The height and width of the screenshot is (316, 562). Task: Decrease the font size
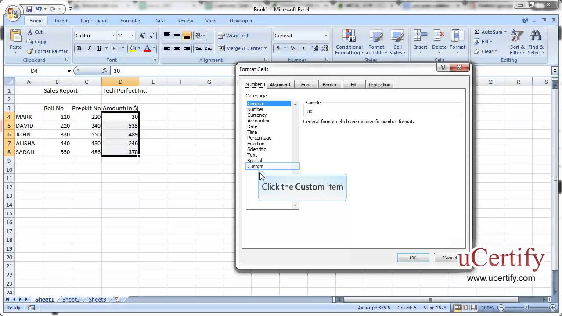152,36
